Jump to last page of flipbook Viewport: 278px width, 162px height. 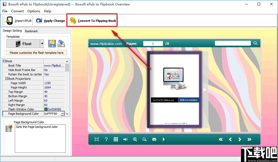(x=249, y=139)
